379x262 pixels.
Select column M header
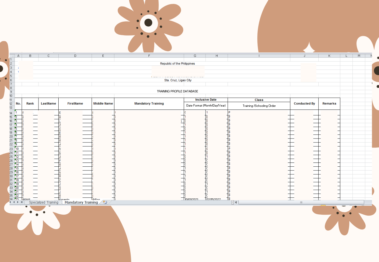pyautogui.click(x=359, y=56)
